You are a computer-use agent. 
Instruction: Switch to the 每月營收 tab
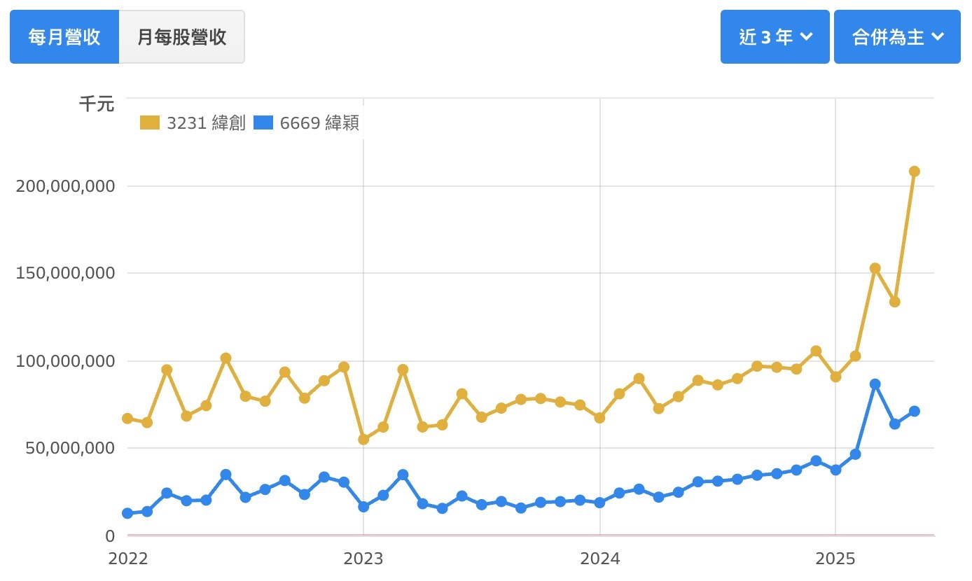pyautogui.click(x=64, y=37)
